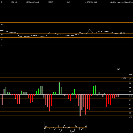Click the -60 label on MR axis
This screenshot has height=133, width=133.
point(130,109)
